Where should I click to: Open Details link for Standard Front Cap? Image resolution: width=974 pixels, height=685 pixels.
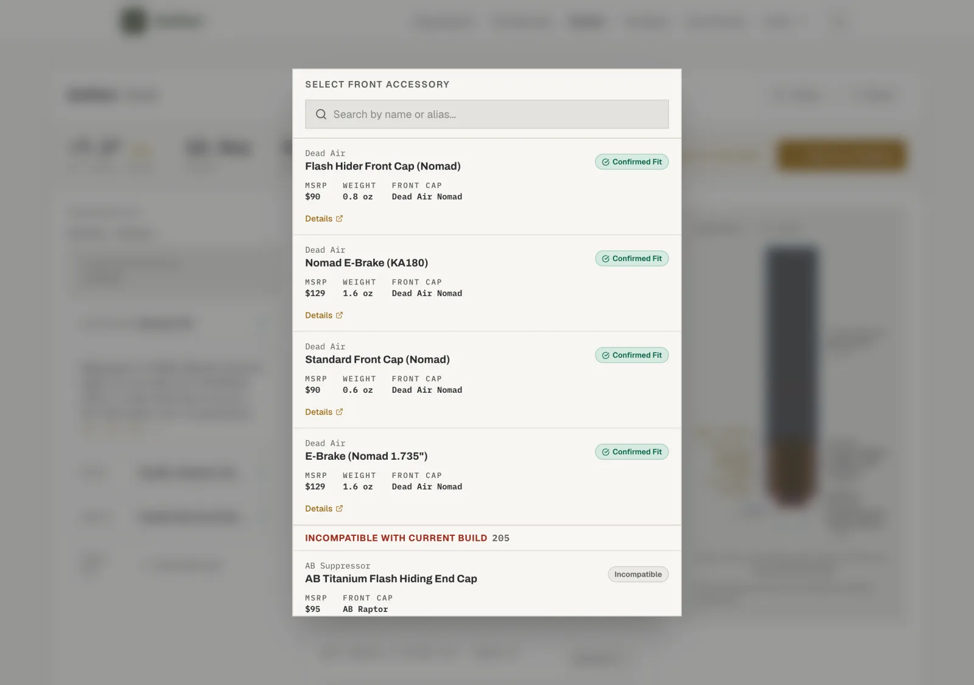318,412
